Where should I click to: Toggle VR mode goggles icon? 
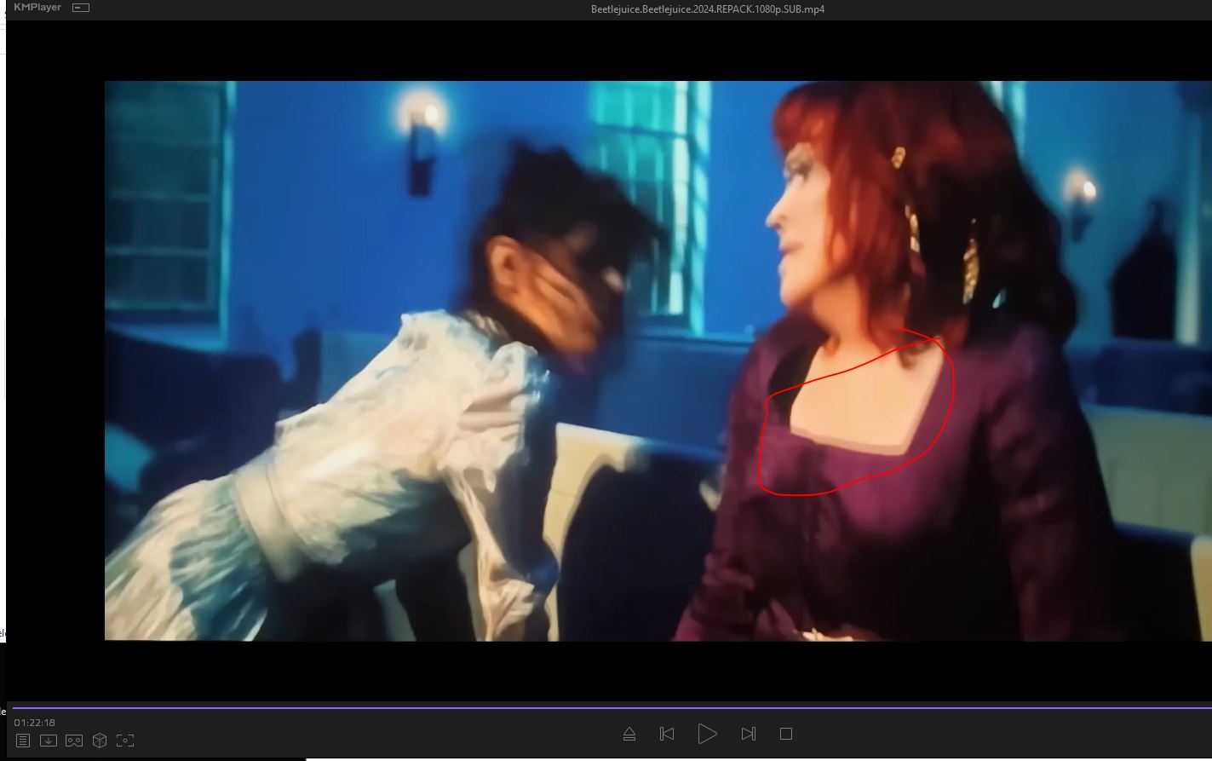click(x=74, y=741)
